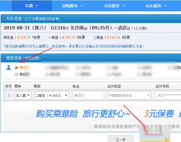The height and width of the screenshot is (142, 181).
Task: Click the 3元保费 text in banner
Action: [159, 114]
